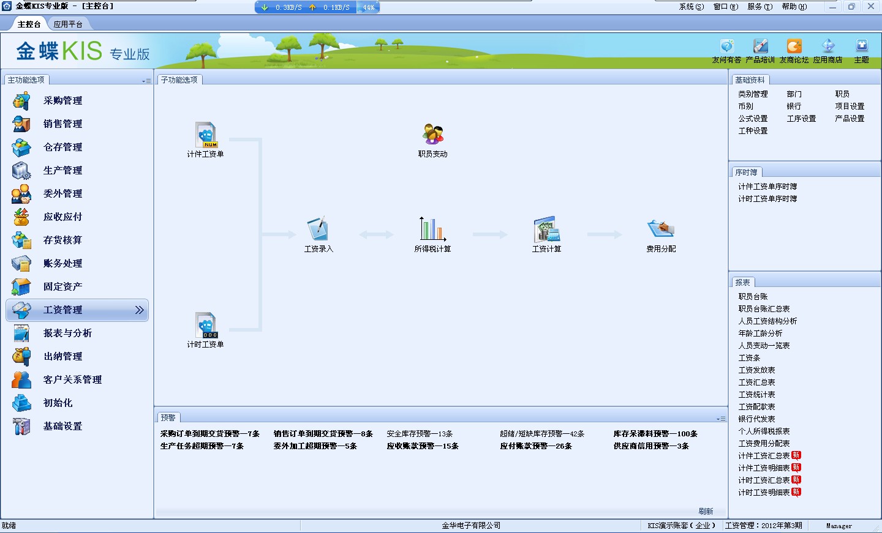Open the 产品培训 toolbar icon

(761, 47)
